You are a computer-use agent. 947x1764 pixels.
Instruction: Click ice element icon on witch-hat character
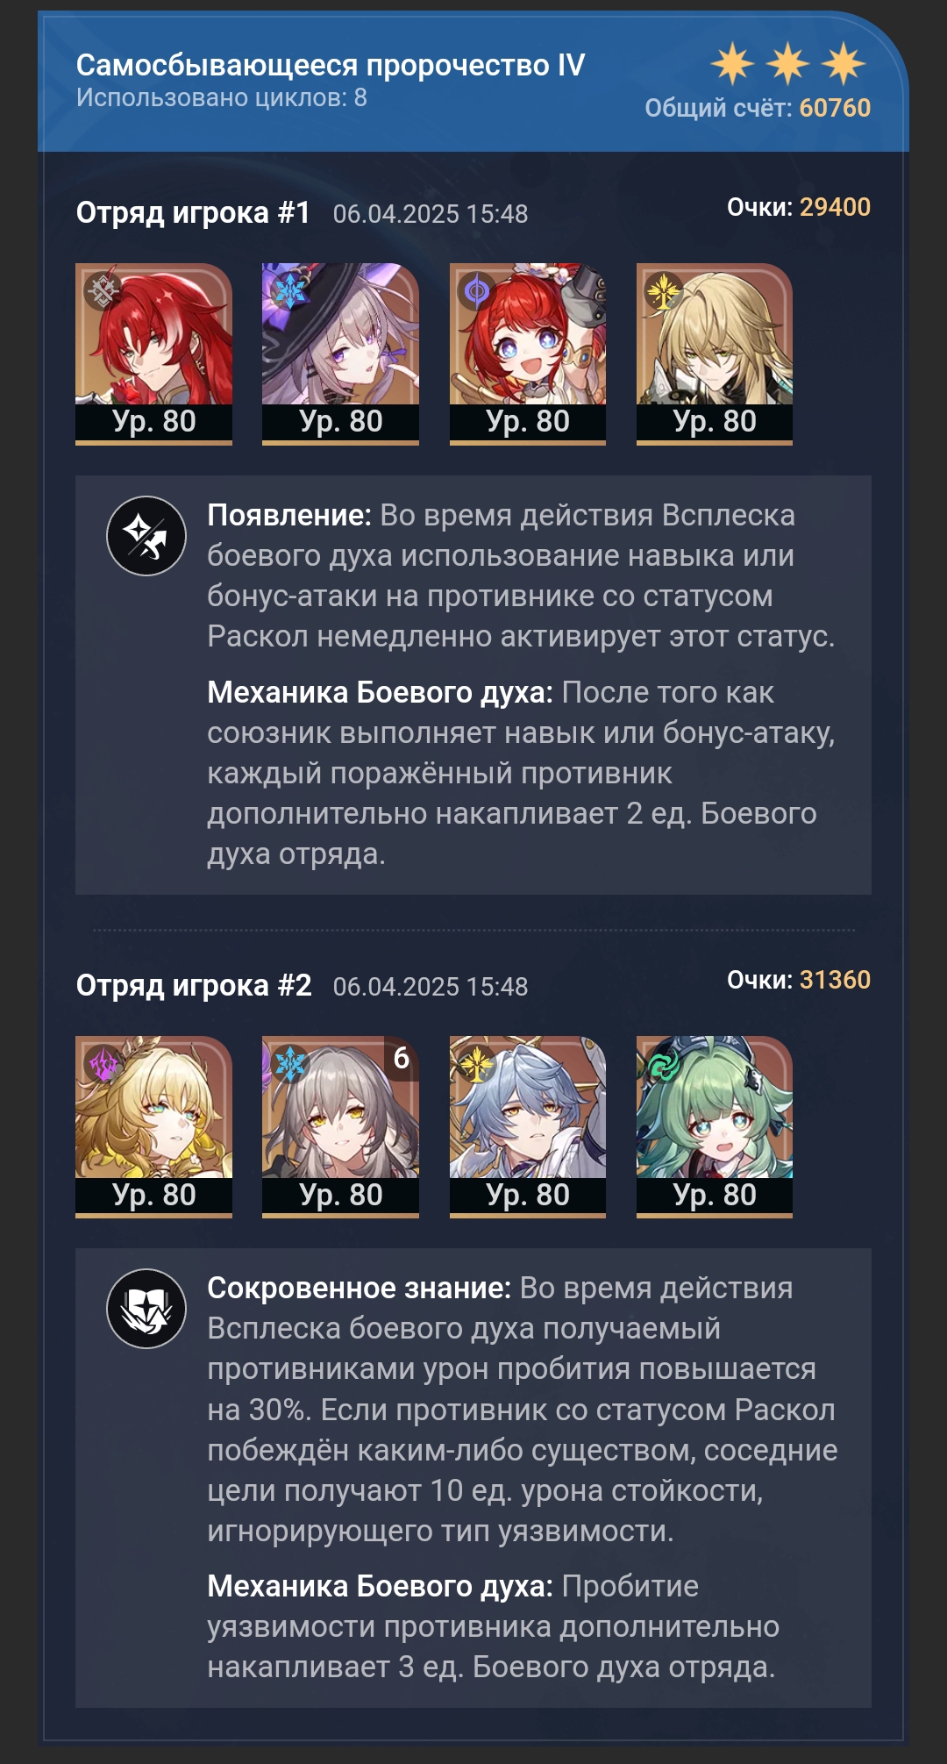click(x=289, y=290)
